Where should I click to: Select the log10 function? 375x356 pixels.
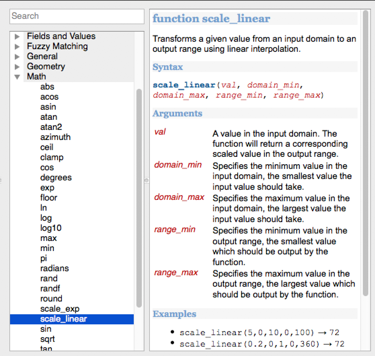[x=51, y=228]
